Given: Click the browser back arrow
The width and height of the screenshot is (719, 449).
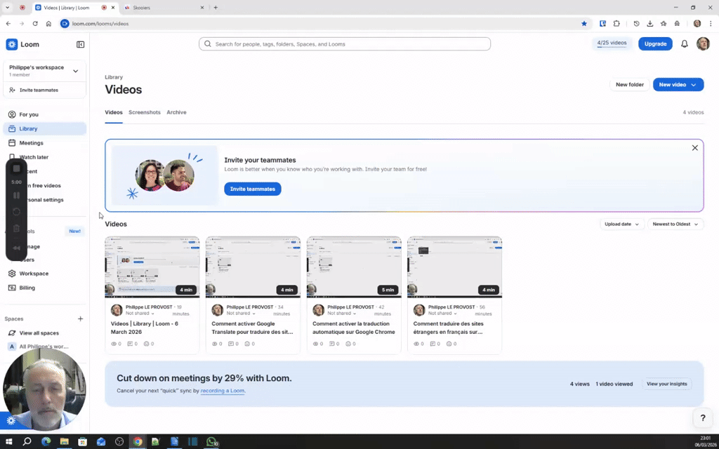Looking at the screenshot, I should click(x=8, y=23).
